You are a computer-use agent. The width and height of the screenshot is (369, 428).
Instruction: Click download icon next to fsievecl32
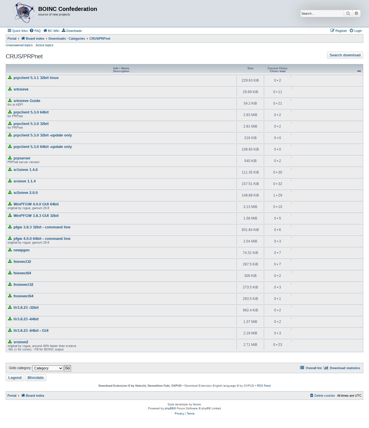10,261
